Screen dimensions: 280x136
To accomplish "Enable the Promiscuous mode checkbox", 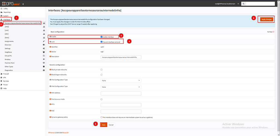I will pos(101,99).
